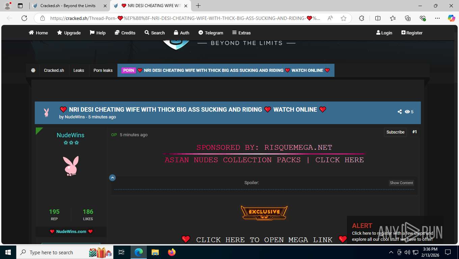The height and width of the screenshot is (259, 459).
Task: Open NudeWins profile username in post sidebar
Action: (71, 135)
